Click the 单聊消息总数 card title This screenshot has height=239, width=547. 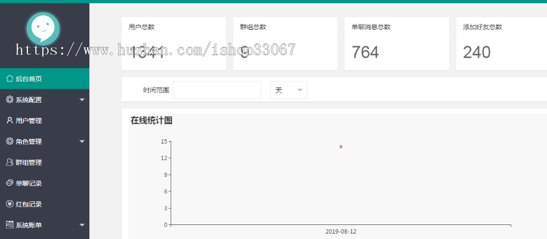tap(371, 27)
